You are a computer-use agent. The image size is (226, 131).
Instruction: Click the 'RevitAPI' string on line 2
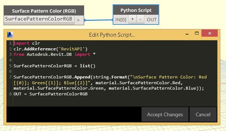tap(71, 49)
